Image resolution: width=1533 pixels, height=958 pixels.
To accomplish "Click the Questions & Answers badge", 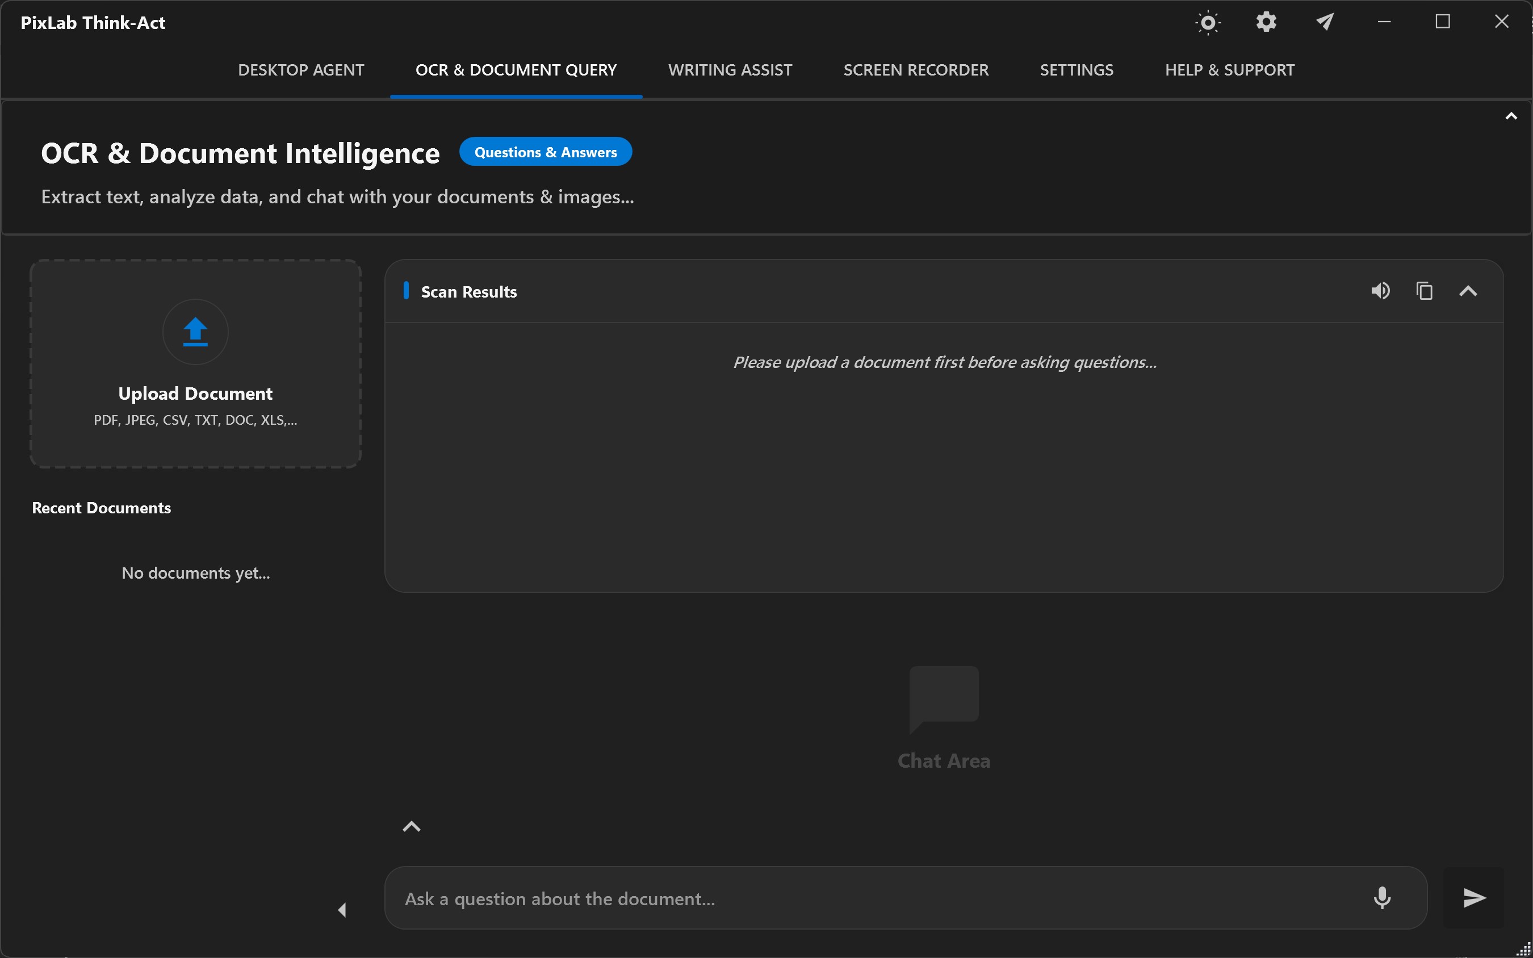I will pos(546,152).
